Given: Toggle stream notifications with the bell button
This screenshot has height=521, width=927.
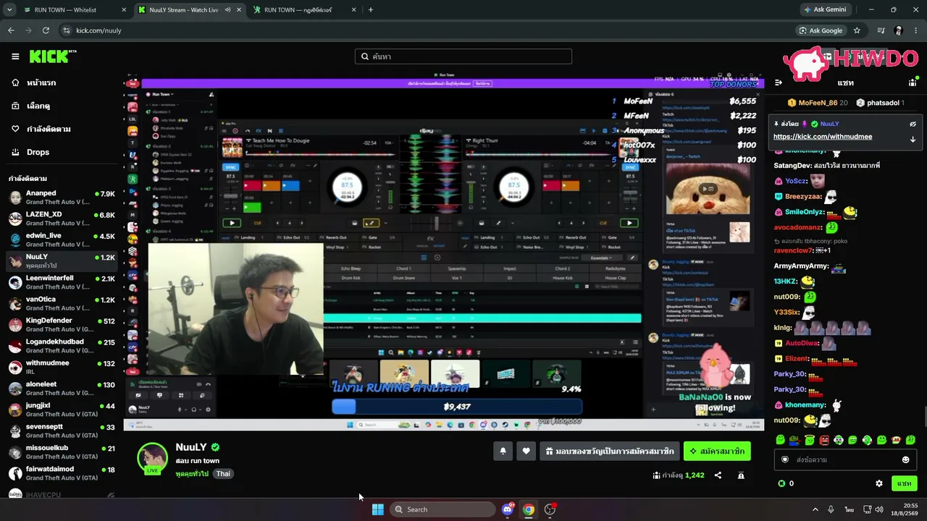Looking at the screenshot, I should (503, 452).
